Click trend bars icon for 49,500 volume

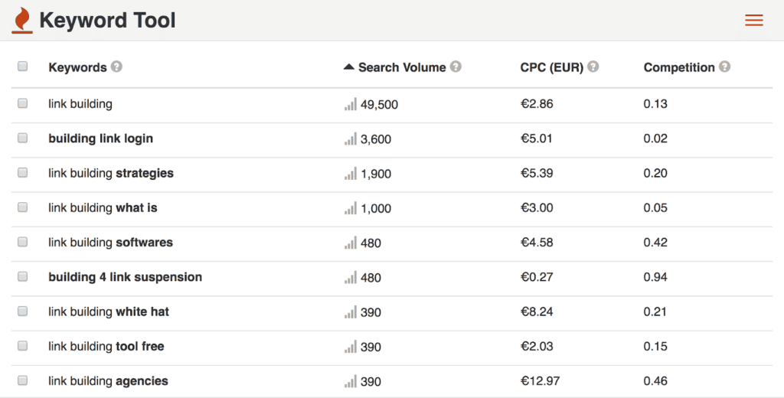tap(351, 104)
